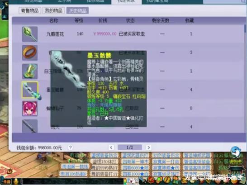Click the 剩余天数 column header
Image resolution: width=247 pixels, height=185 pixels.
(161, 20)
